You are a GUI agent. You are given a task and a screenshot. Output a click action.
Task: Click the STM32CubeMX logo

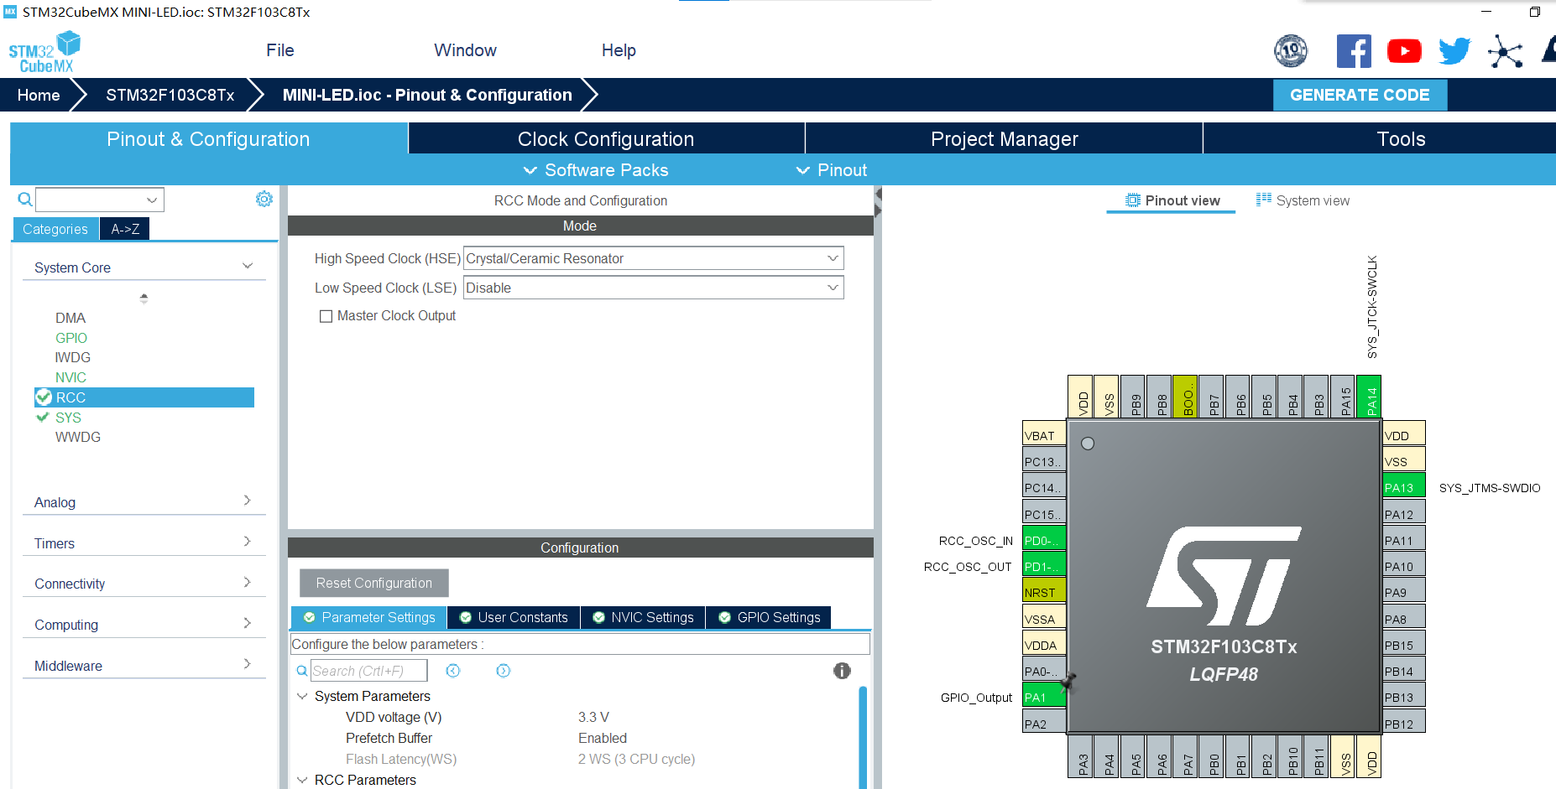point(44,52)
